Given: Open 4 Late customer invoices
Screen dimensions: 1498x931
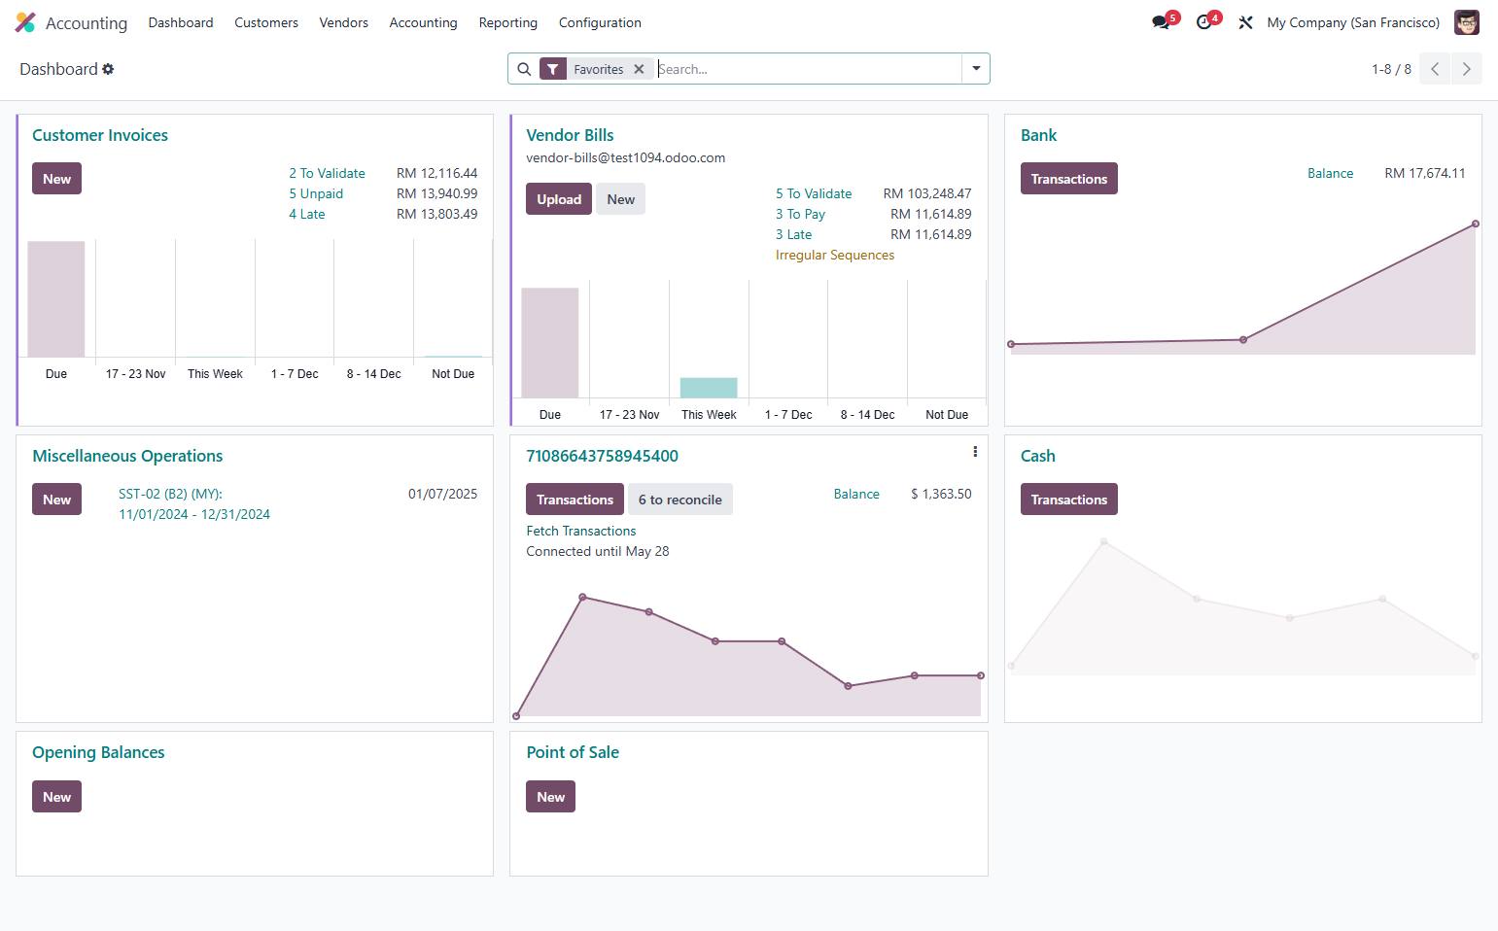Looking at the screenshot, I should tap(307, 214).
